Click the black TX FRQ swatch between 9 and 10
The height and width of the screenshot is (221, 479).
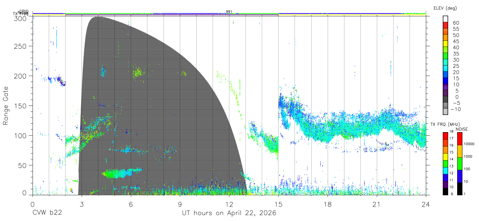(445, 191)
